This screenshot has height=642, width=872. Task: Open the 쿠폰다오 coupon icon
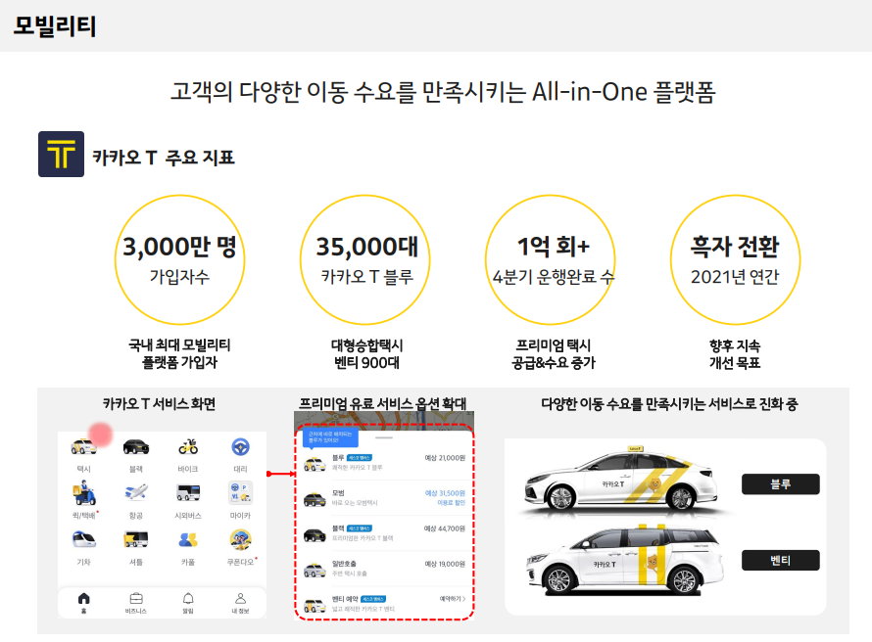(x=240, y=539)
